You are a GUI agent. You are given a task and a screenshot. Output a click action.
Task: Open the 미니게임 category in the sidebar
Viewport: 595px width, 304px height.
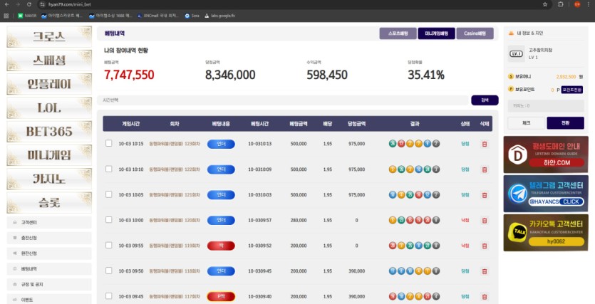(49, 156)
